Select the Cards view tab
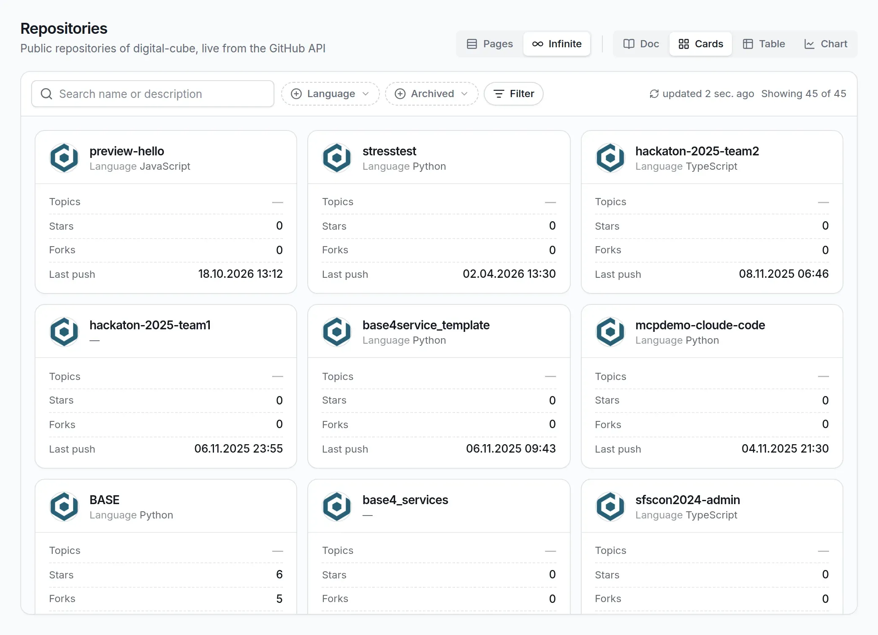Screen dimensions: 878x635 point(701,44)
